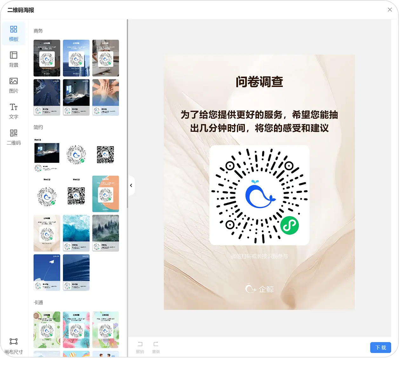The height and width of the screenshot is (381, 402).
Task: Select the beige feather simple template
Action: [x=47, y=233]
